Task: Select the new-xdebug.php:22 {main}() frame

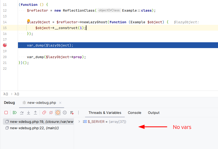Action: 34,128
